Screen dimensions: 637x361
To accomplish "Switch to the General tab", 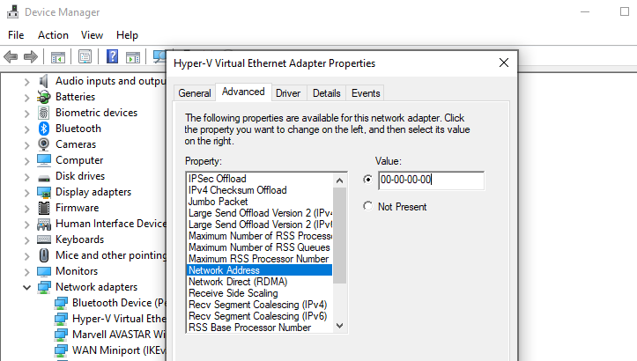I will [195, 93].
